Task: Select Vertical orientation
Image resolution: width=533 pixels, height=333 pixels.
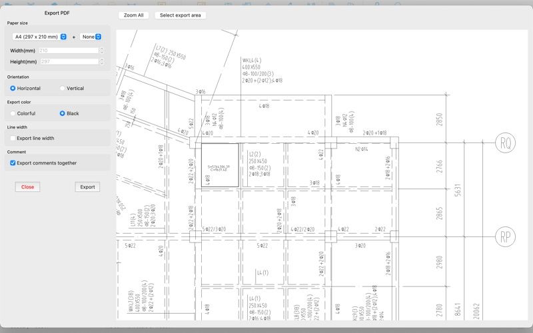Action: [x=62, y=89]
